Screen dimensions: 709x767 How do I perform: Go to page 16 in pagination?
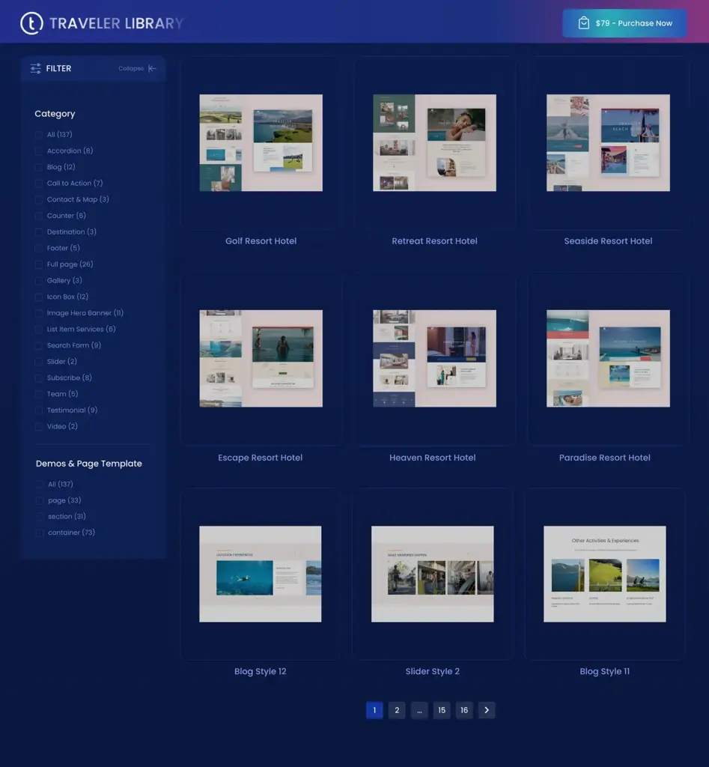coord(463,709)
